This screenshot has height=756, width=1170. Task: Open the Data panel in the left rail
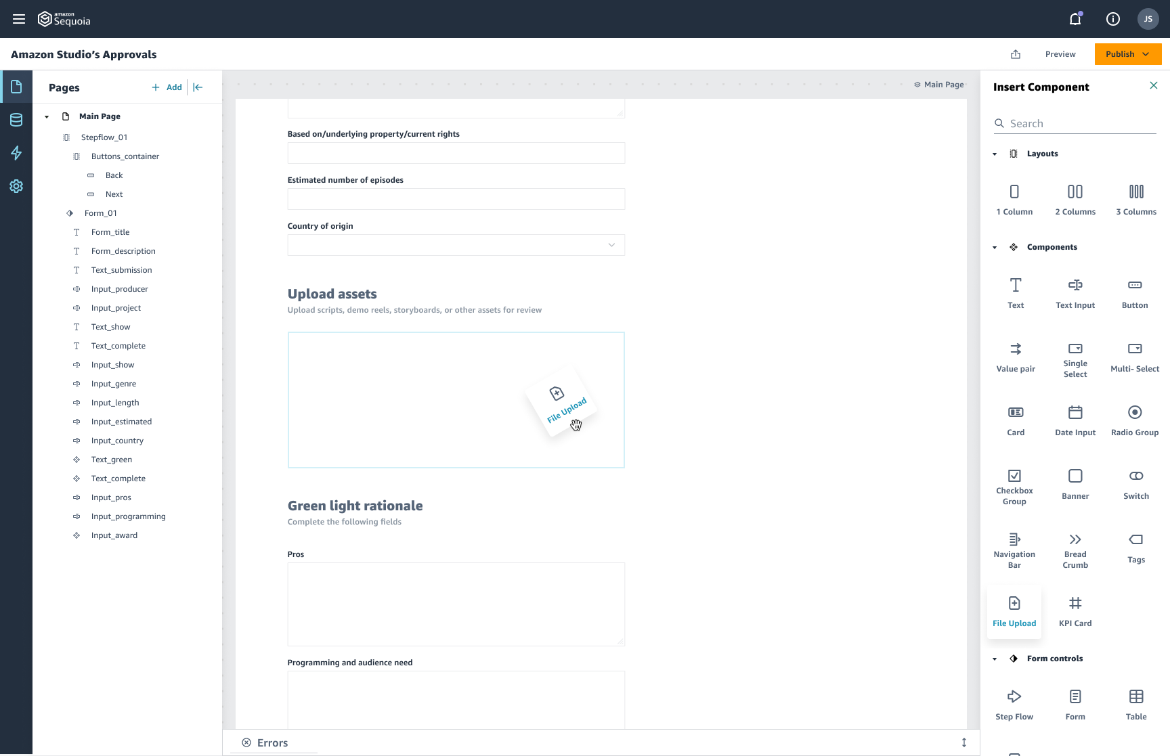(x=16, y=120)
